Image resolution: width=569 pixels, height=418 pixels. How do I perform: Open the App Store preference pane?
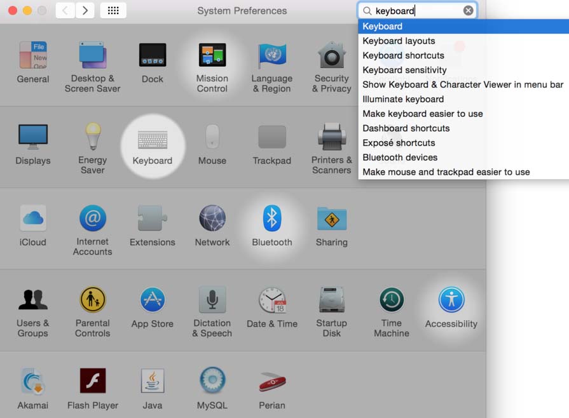point(153,307)
